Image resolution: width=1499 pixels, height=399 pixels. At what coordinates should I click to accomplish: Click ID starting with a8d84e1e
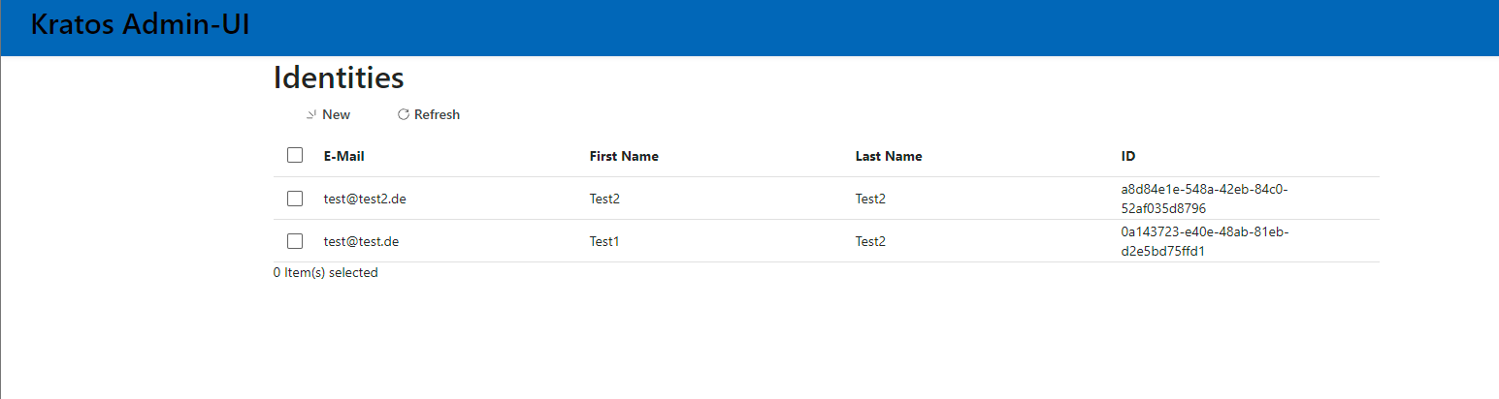click(x=1204, y=199)
